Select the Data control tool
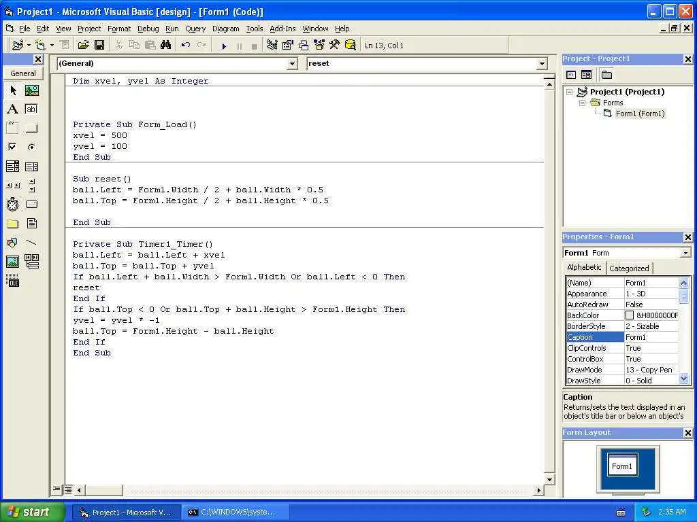 (x=31, y=262)
